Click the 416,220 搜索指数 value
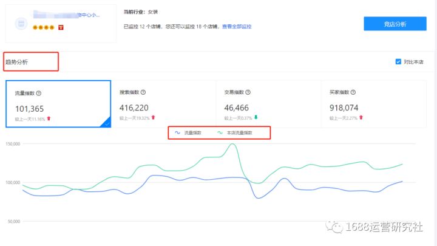The width and height of the screenshot is (437, 246). pos(134,108)
